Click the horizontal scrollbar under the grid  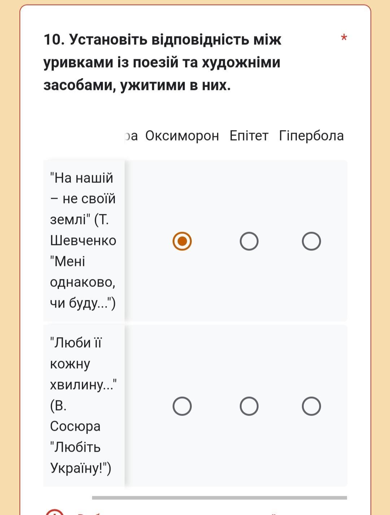tap(219, 498)
